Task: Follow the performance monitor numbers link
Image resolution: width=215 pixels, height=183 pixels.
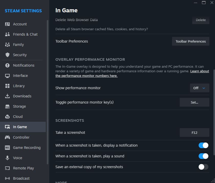Action: point(86,76)
